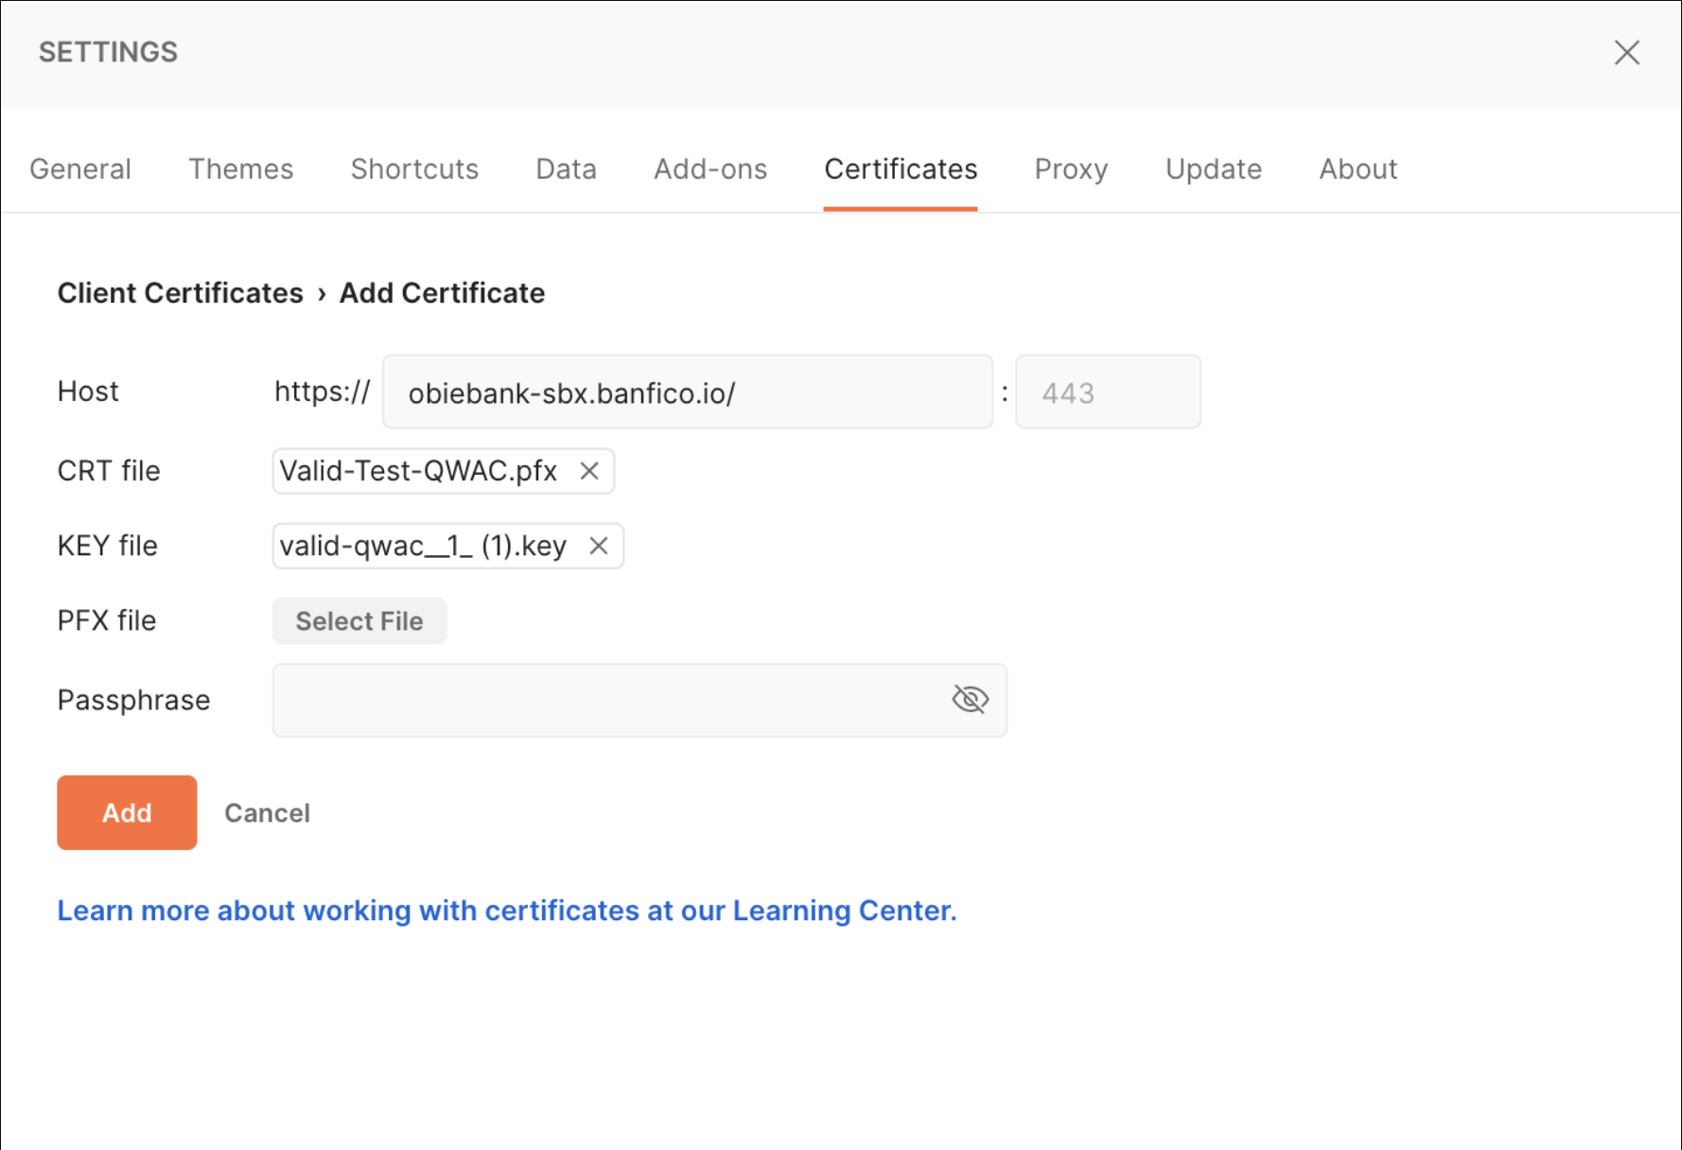
Task: Cancel adding the certificate
Action: tap(267, 813)
